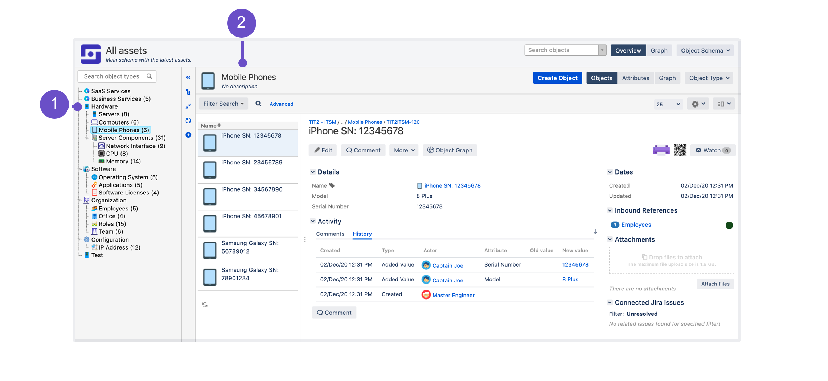Switch to the Attributes tab
This screenshot has width=828, height=381.
(635, 78)
